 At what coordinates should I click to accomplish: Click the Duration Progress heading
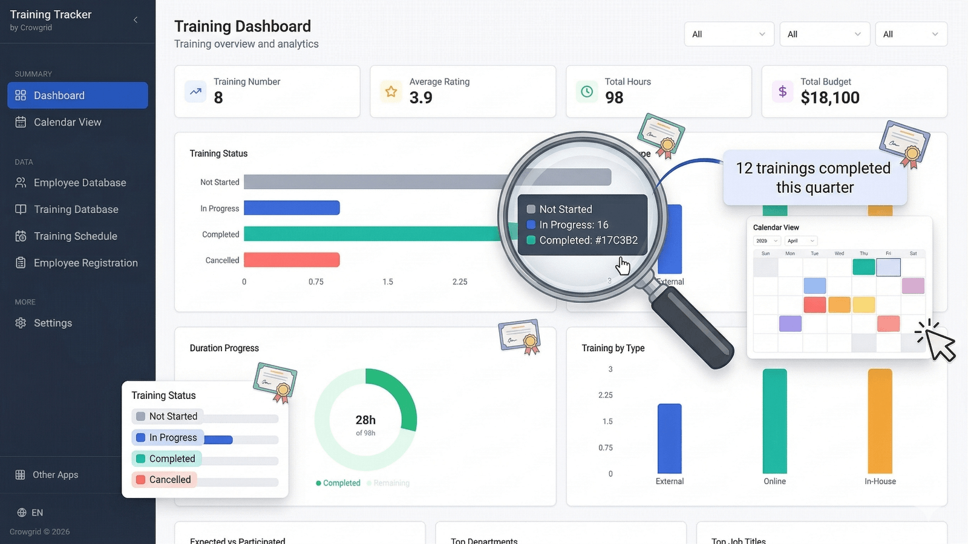224,348
